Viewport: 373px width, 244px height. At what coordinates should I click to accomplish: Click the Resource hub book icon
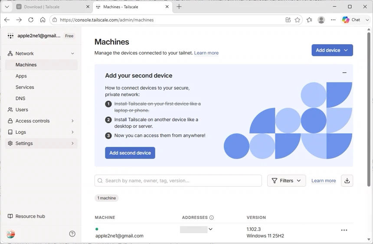(x=10, y=216)
